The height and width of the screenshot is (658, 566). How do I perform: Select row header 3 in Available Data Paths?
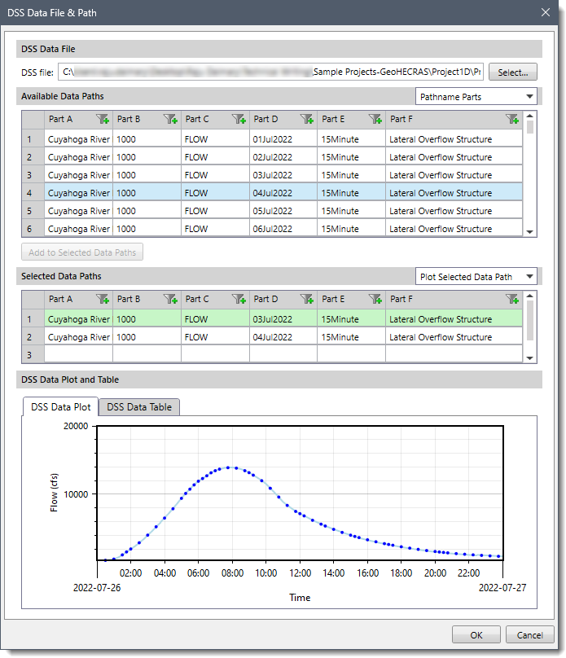coord(33,175)
